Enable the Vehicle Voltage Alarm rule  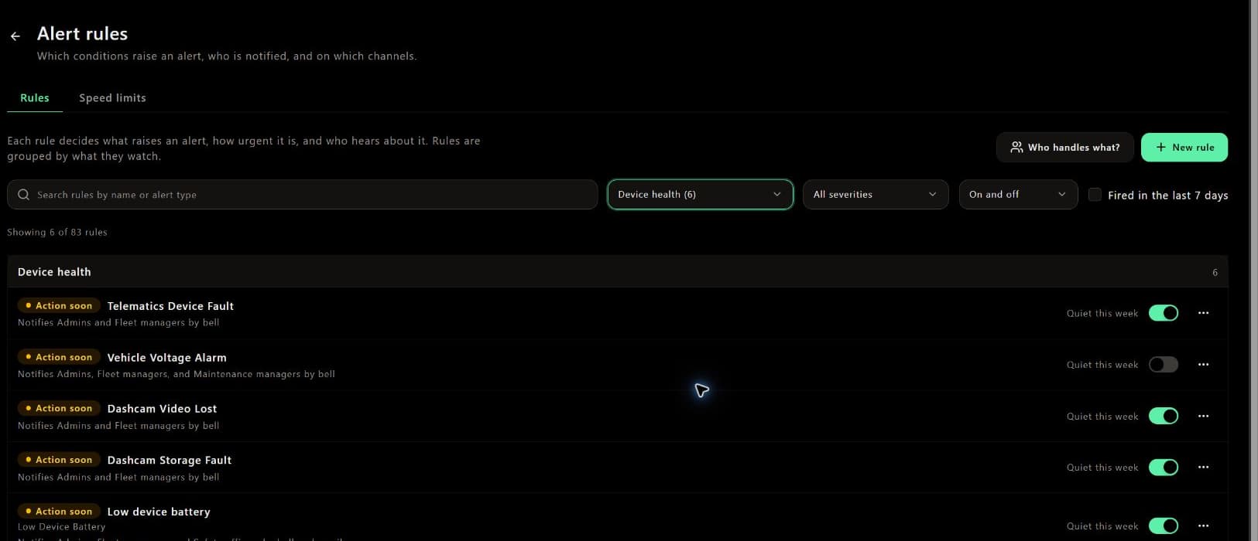click(1164, 365)
